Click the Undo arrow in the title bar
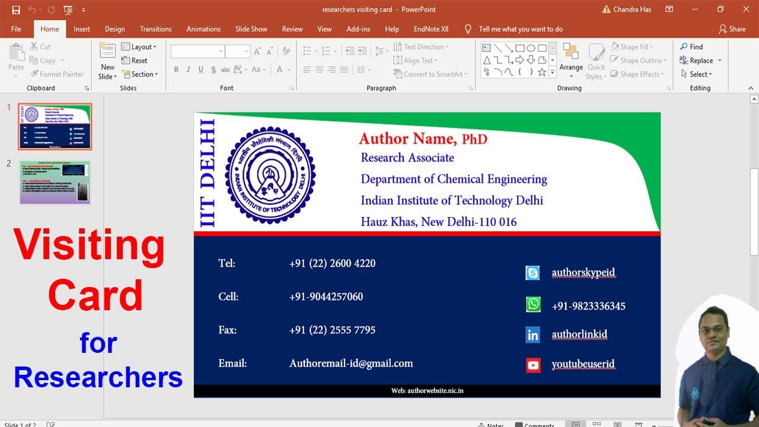 (32, 9)
